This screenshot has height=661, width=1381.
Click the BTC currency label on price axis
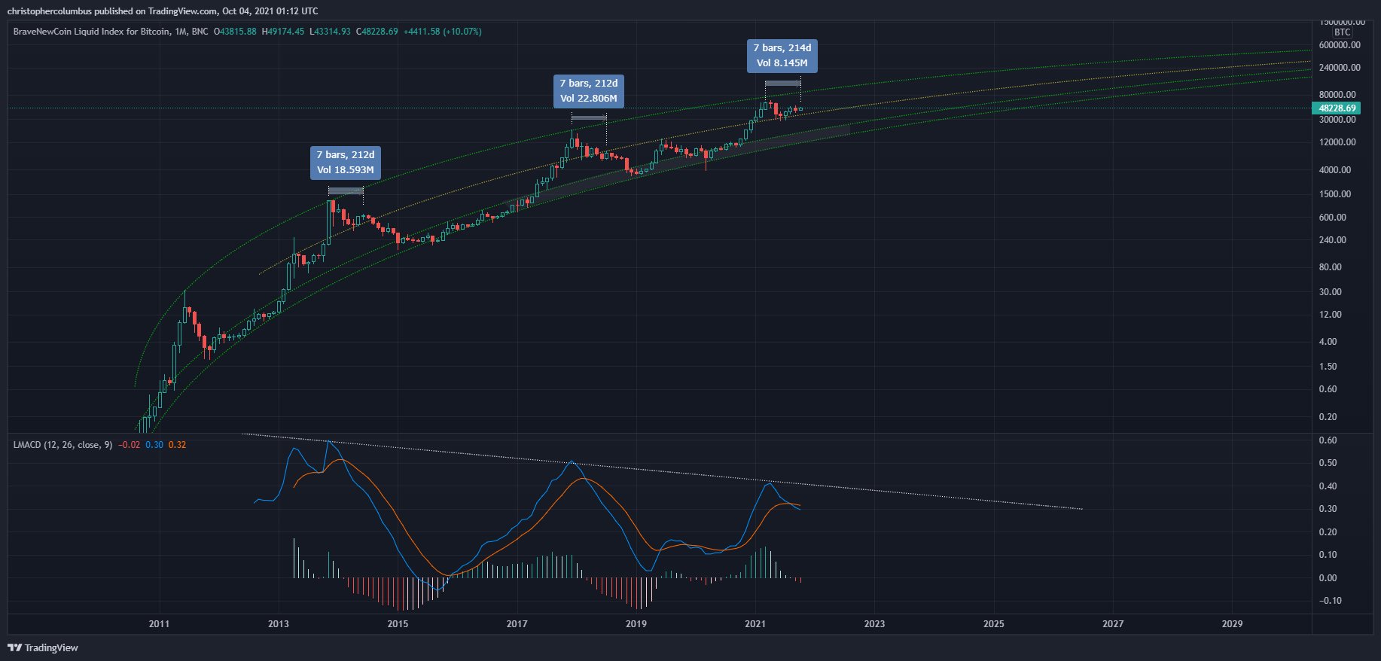(x=1342, y=32)
